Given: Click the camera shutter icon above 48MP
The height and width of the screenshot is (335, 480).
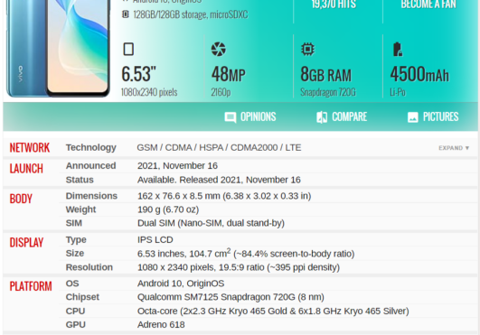Looking at the screenshot, I should [x=218, y=49].
